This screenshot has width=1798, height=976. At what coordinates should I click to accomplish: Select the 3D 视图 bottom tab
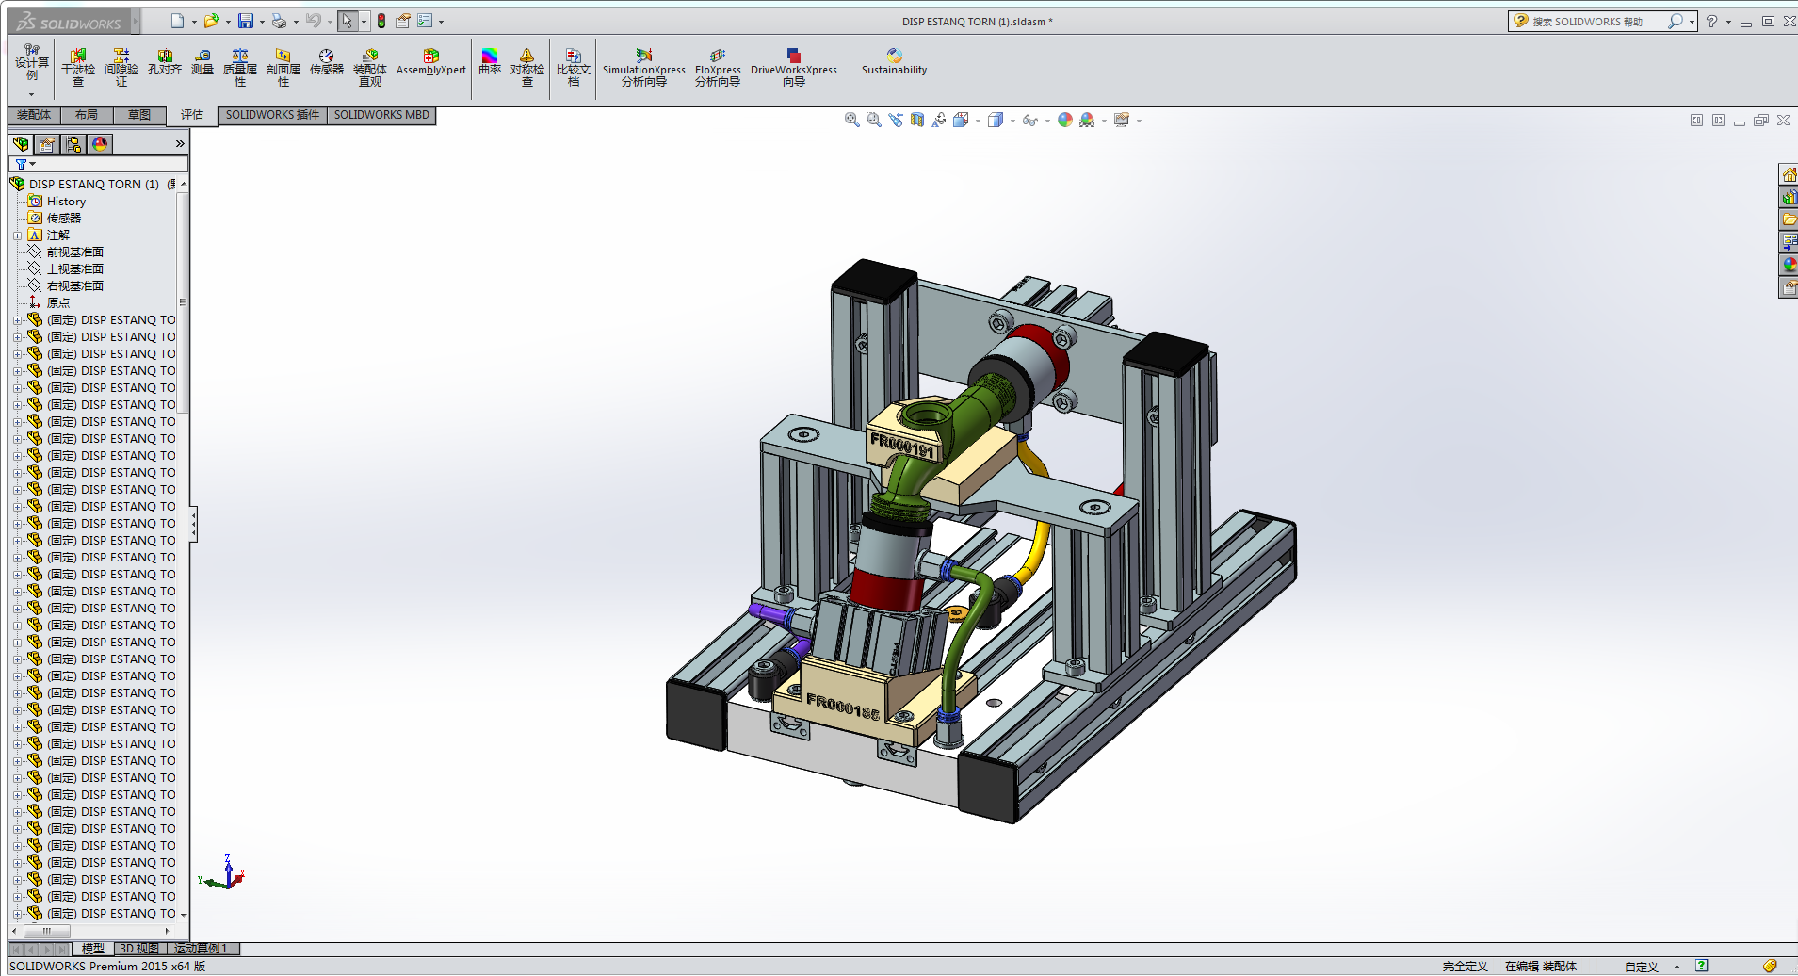[x=139, y=949]
